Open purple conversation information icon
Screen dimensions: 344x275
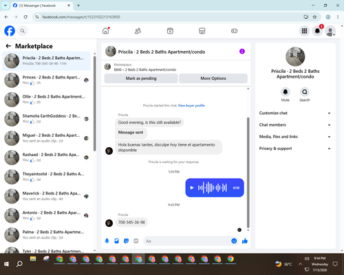tap(242, 52)
